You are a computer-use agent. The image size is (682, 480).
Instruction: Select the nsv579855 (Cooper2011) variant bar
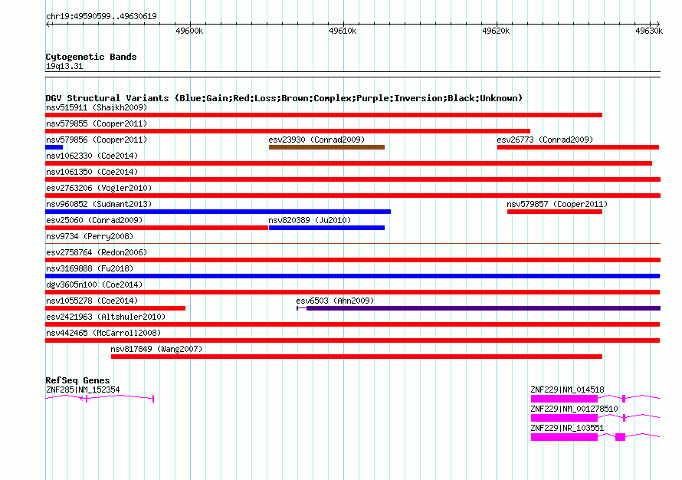click(287, 131)
